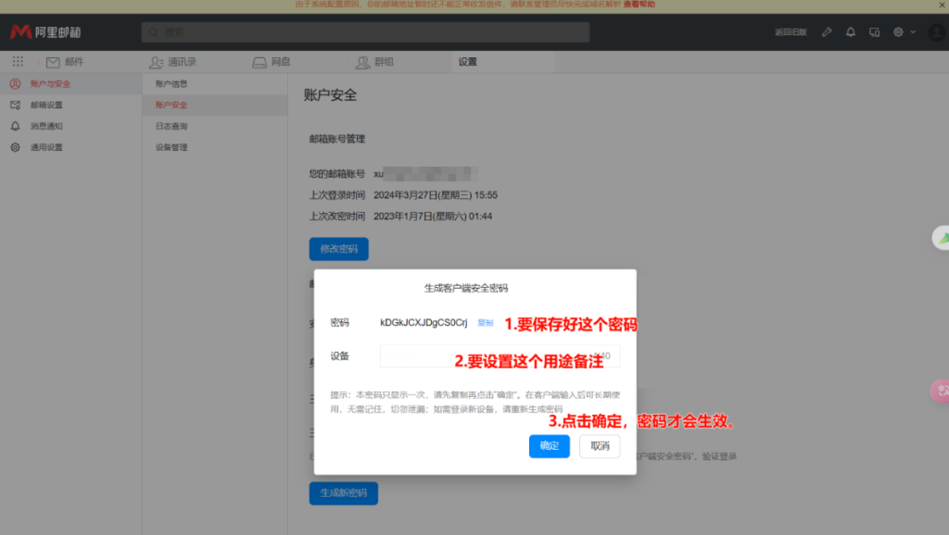949x535 pixels.
Task: Click the bell notification icon in header
Action: 851,32
